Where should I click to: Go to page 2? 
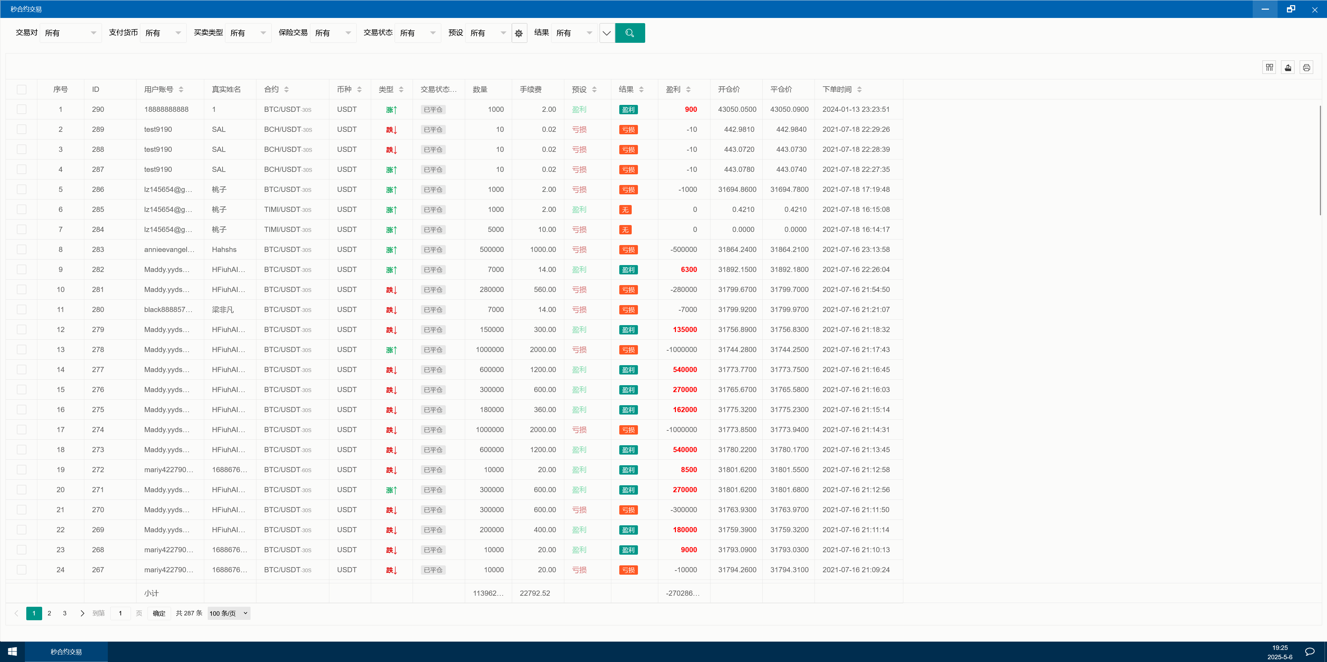pyautogui.click(x=49, y=613)
